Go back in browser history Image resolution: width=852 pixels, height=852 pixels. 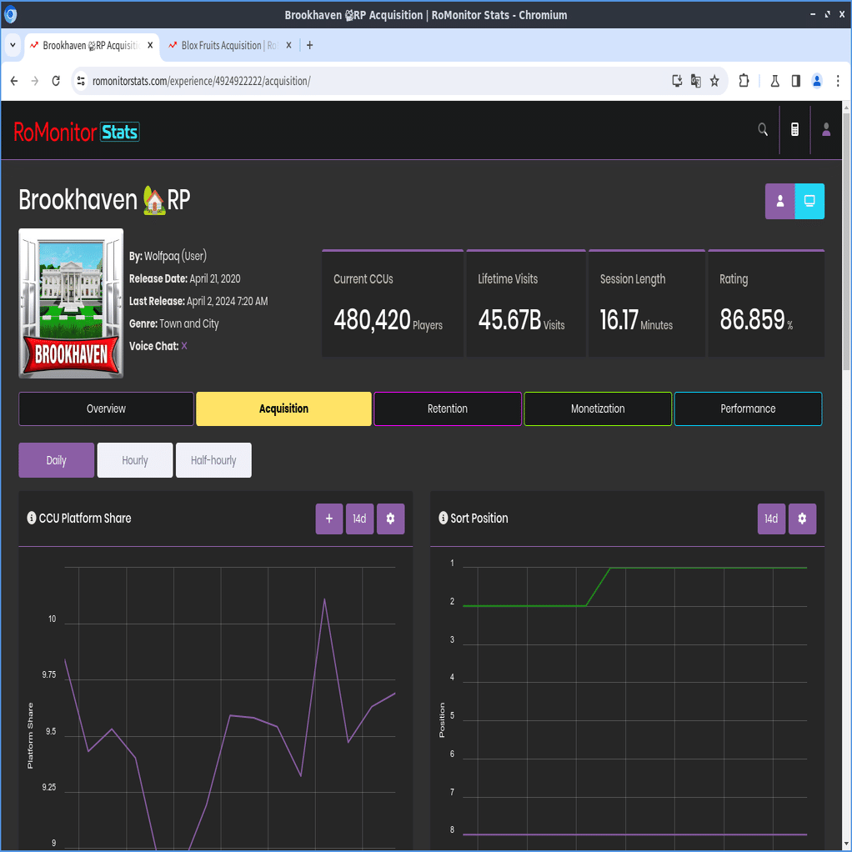click(14, 81)
